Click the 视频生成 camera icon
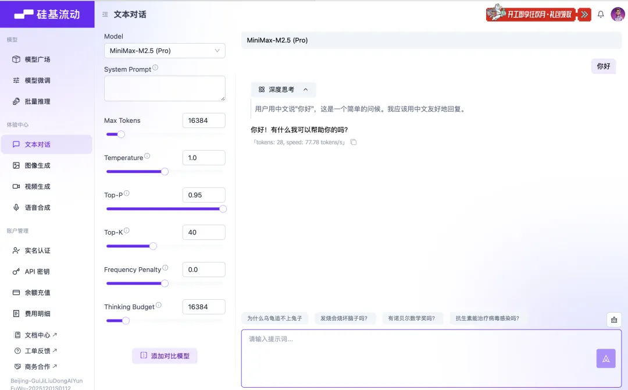 pos(16,186)
